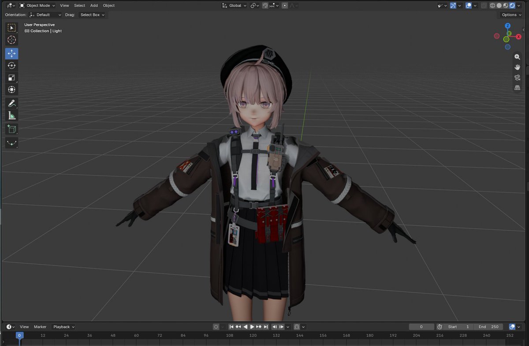Open the Object menu

pyautogui.click(x=108, y=5)
